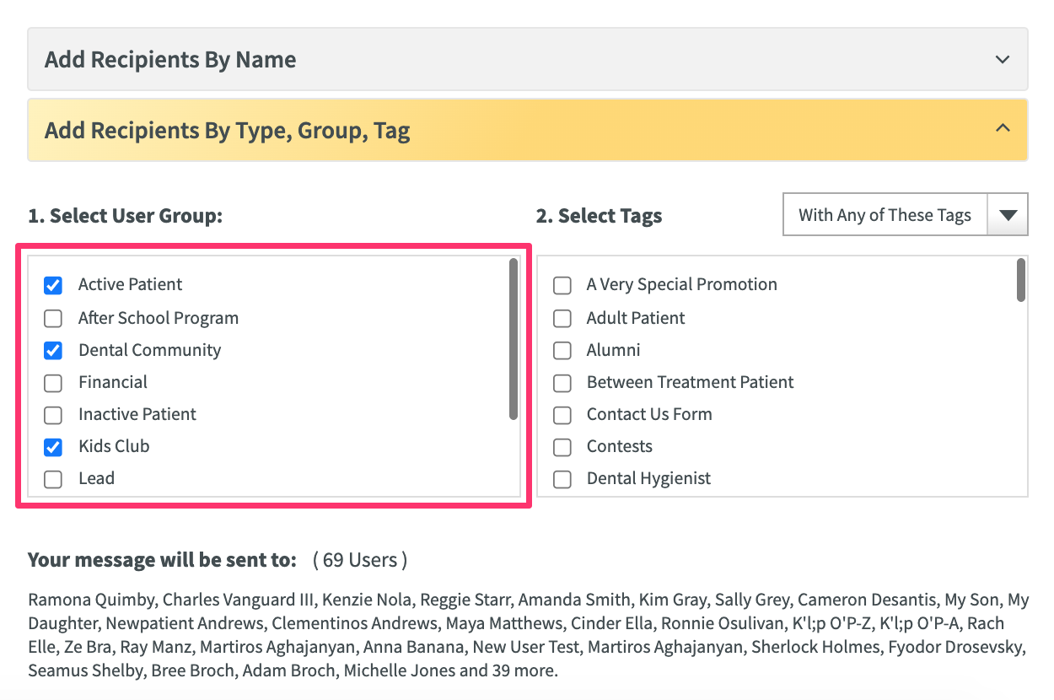Check the Alumni tag checkbox

pyautogui.click(x=562, y=350)
